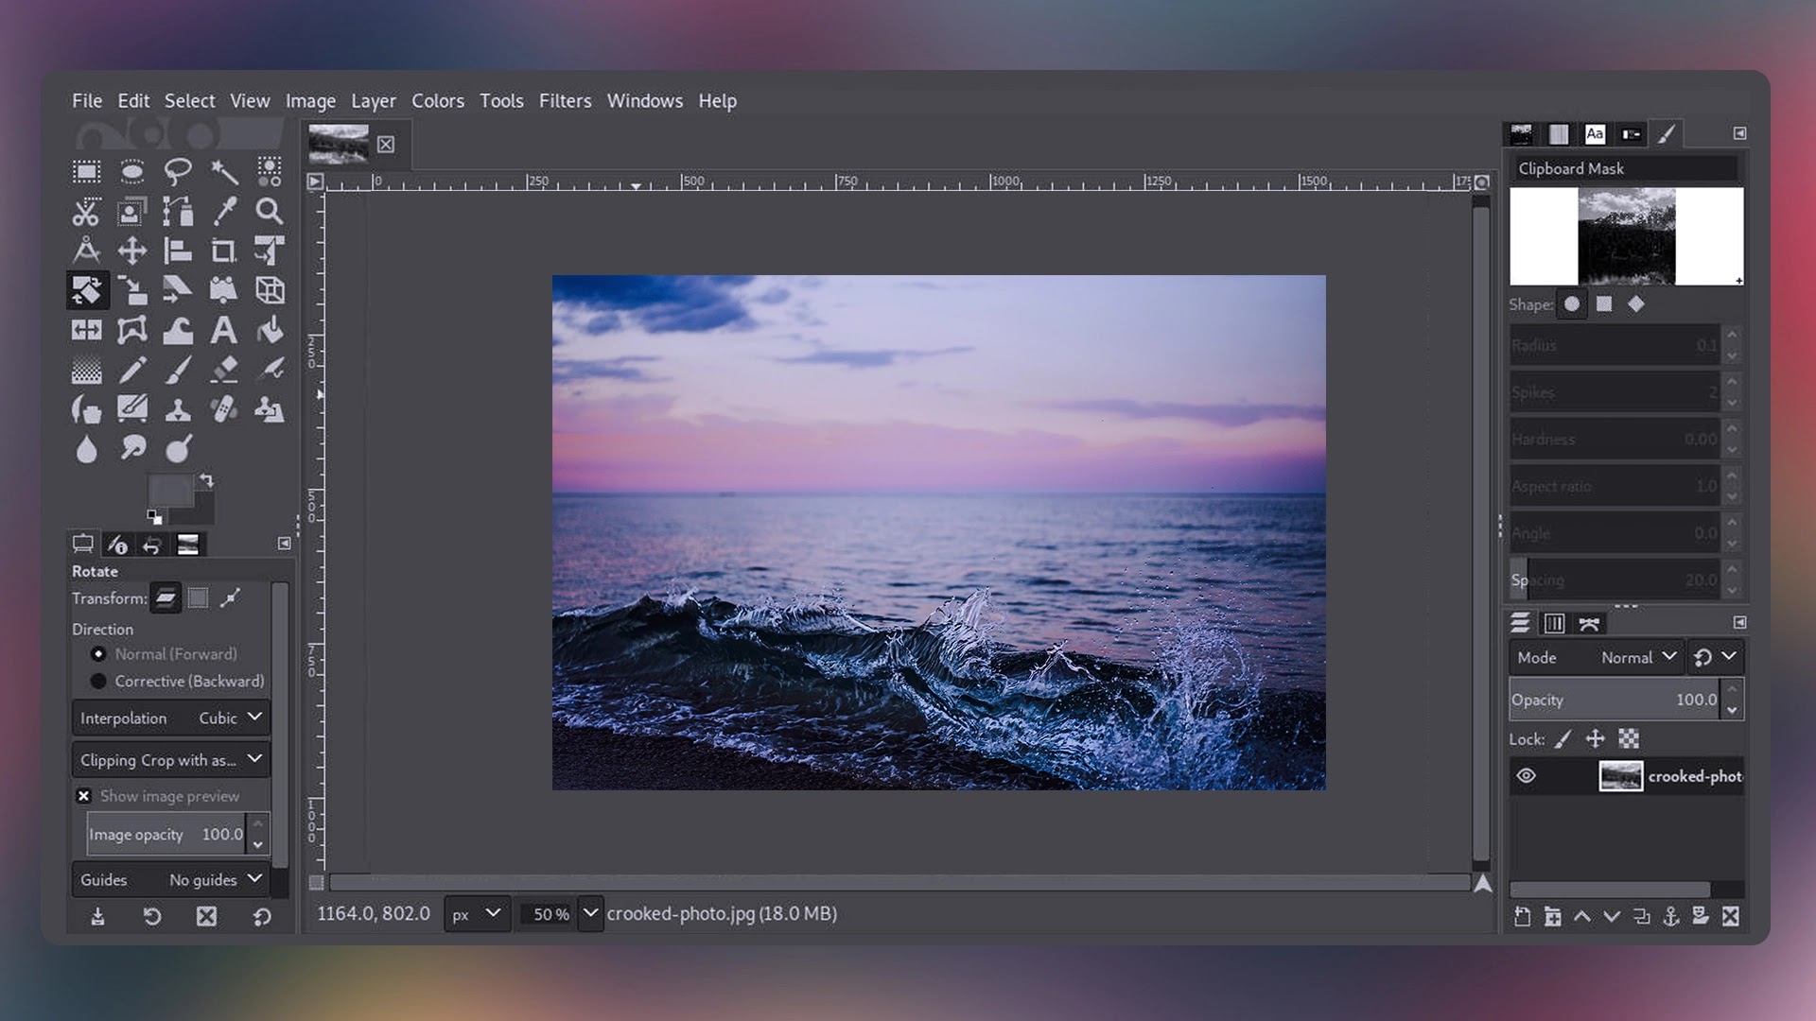Viewport: 1816px width, 1021px height.
Task: Select the Color Picker eyedropper tool
Action: click(x=224, y=211)
